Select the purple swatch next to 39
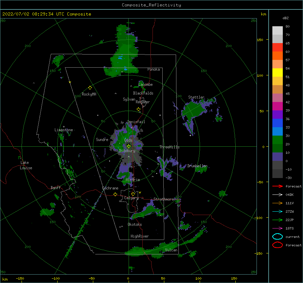Image resolution: width=303 pixels, height=283 pixels. [277, 114]
